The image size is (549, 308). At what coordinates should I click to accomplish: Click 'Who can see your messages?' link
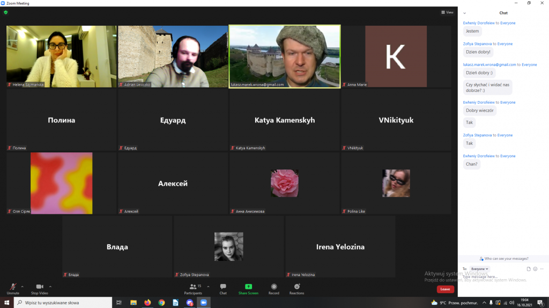(x=503, y=258)
